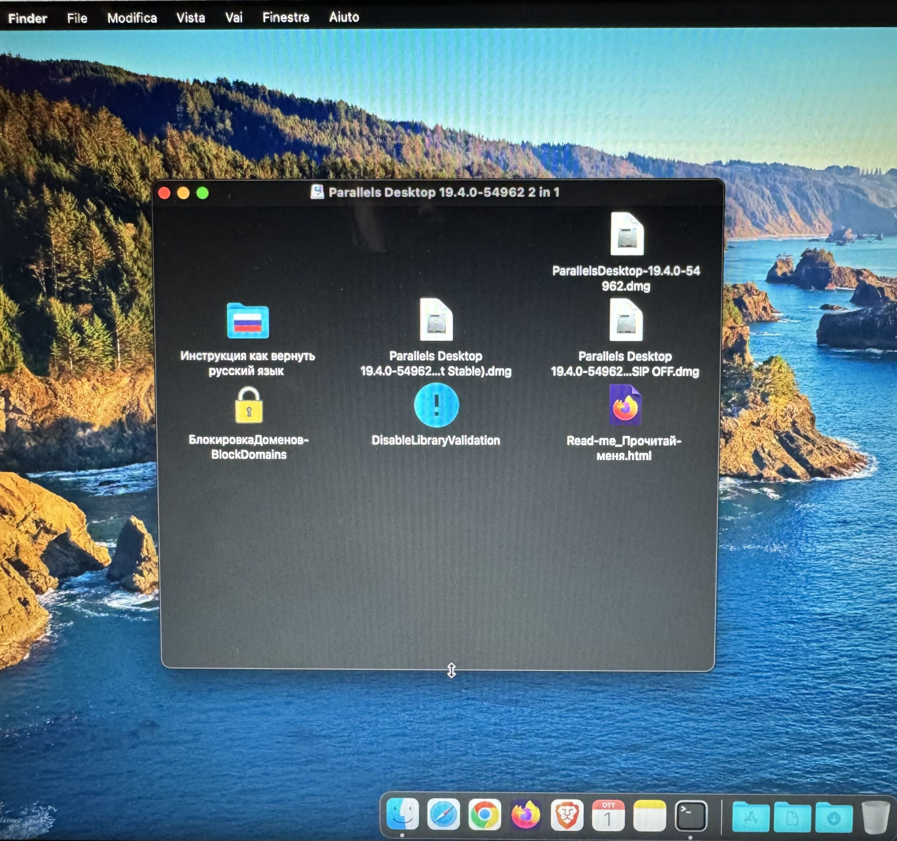Launch Safari from the Dock
The image size is (897, 841).
click(444, 815)
